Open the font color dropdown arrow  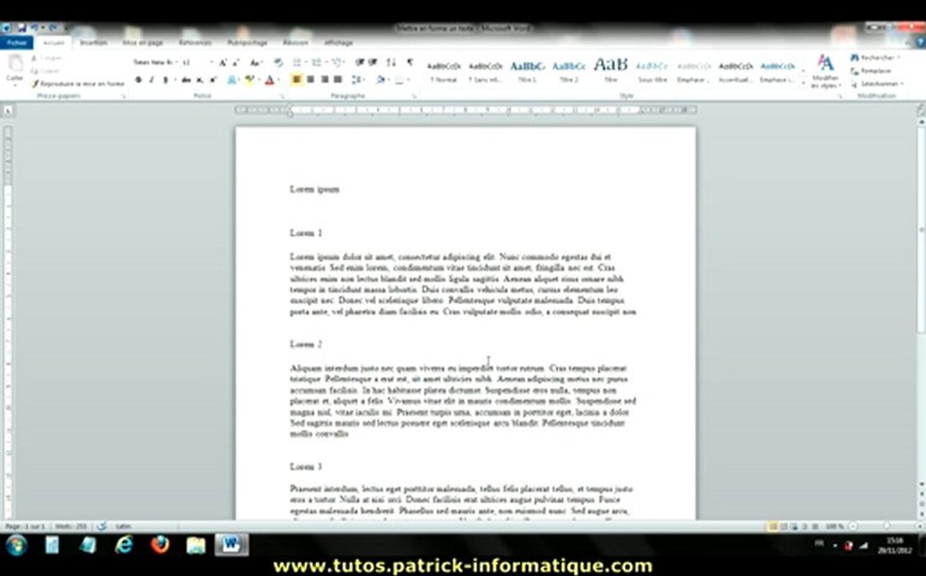point(278,80)
